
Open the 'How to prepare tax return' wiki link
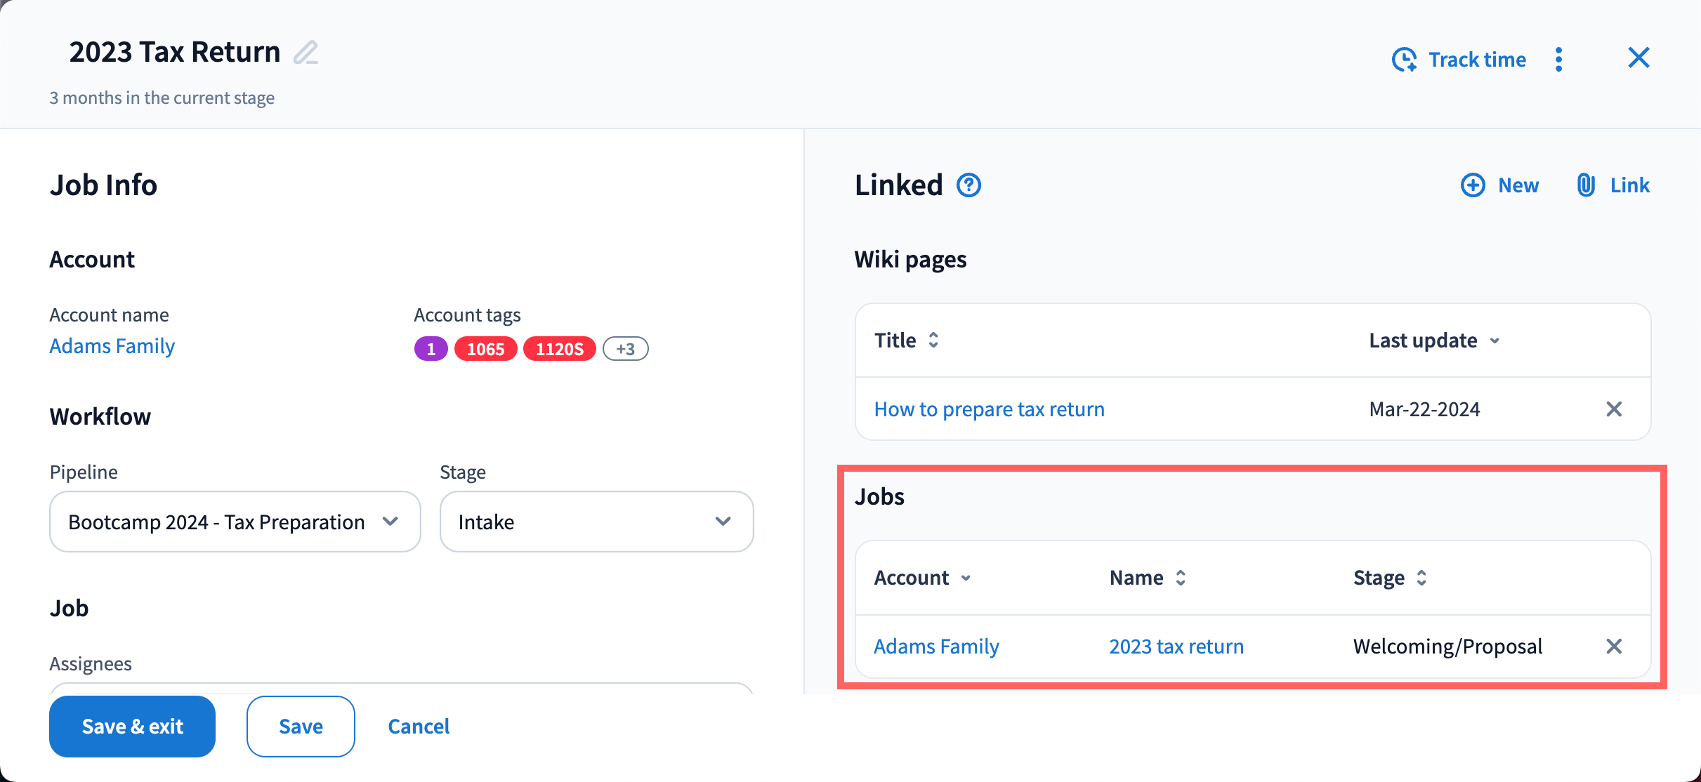[989, 409]
